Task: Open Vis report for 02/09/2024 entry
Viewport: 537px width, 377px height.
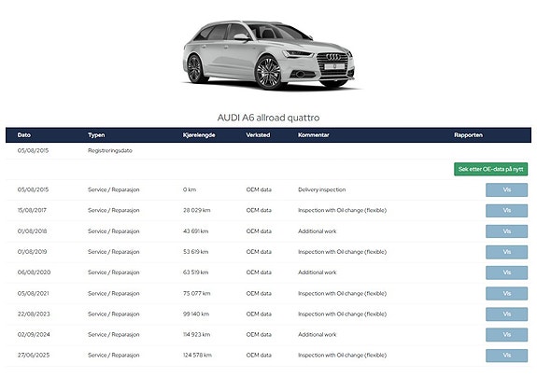Action: [506, 335]
